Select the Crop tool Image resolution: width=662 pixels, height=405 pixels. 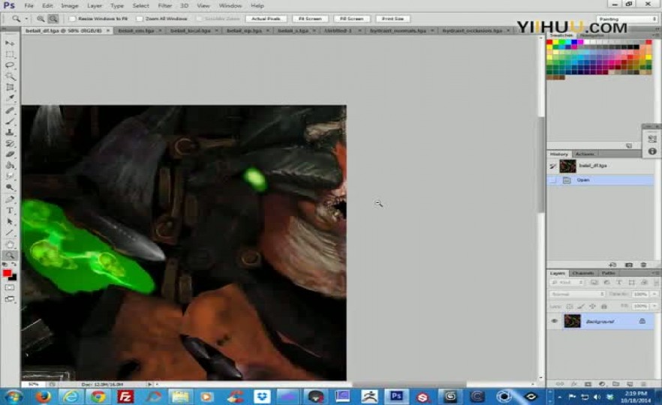(10, 87)
